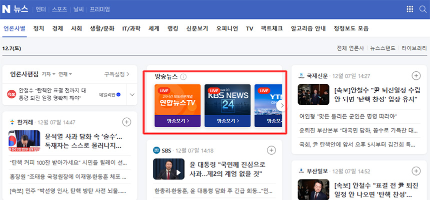Select the 언론사별 tab
The image size is (430, 200).
[14, 28]
